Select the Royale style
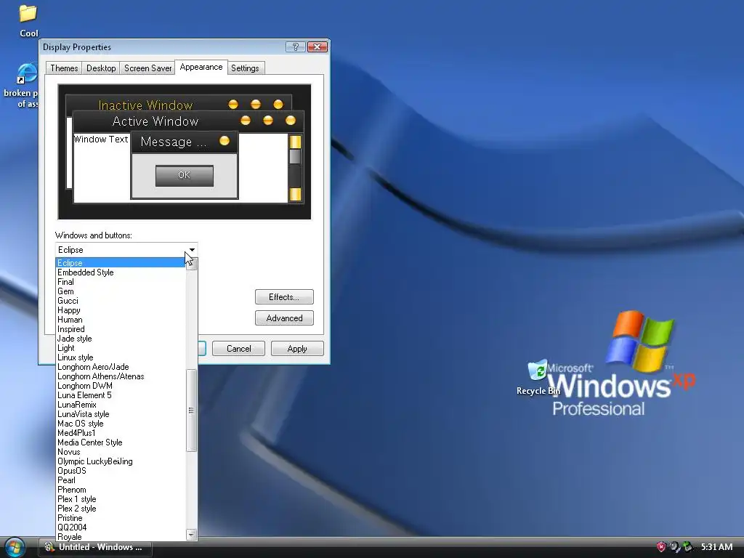744x558 pixels. coord(120,537)
